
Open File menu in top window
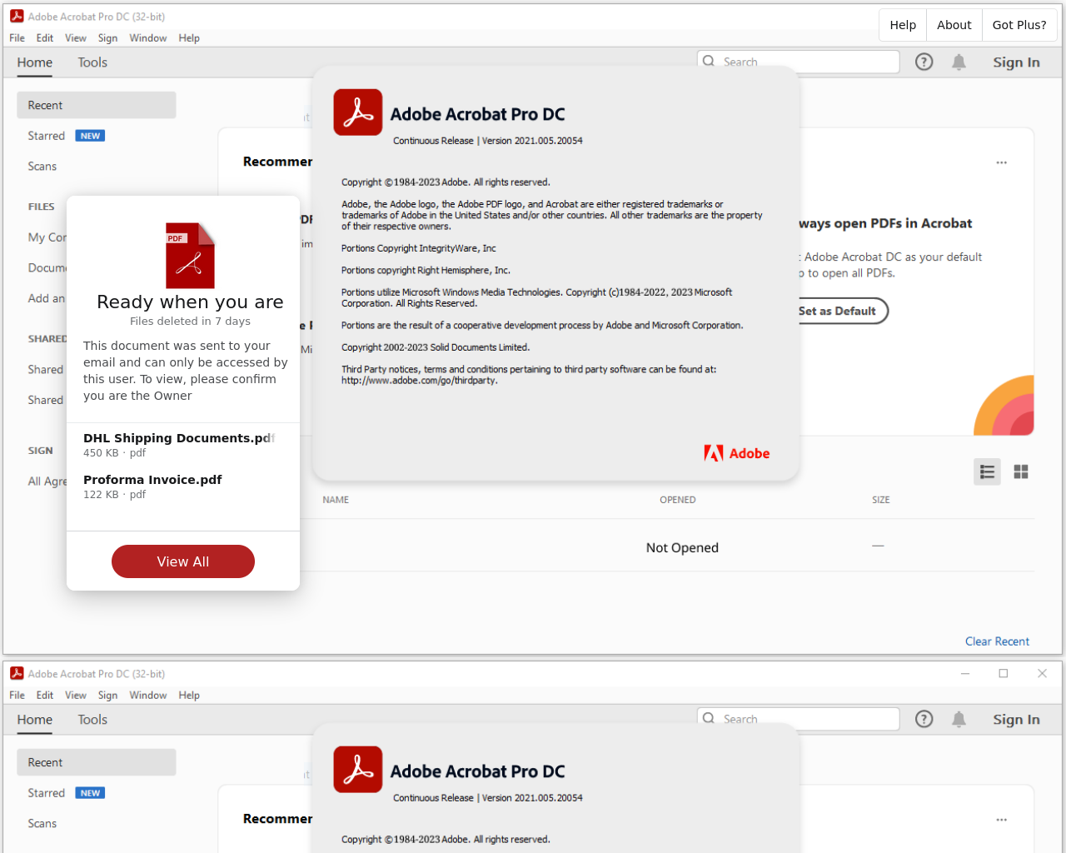(17, 38)
